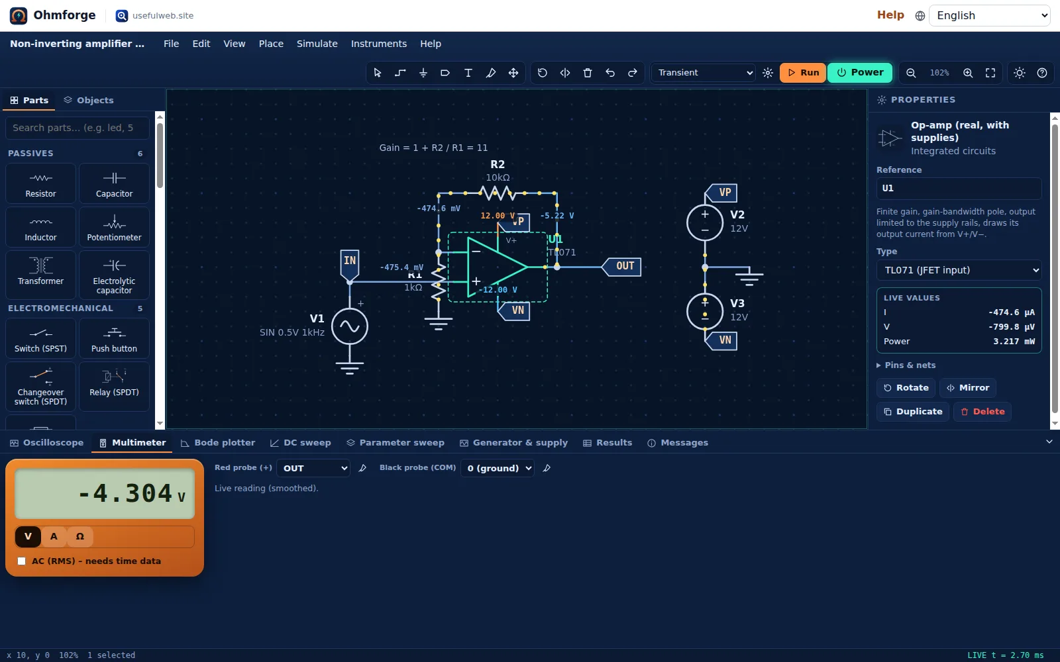Zoom in the schematic

point(968,73)
